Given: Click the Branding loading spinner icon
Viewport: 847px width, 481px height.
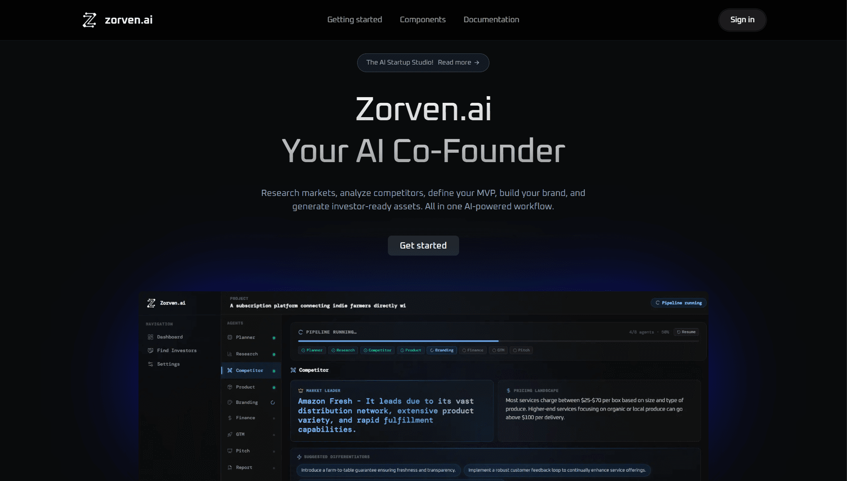Looking at the screenshot, I should (x=273, y=403).
